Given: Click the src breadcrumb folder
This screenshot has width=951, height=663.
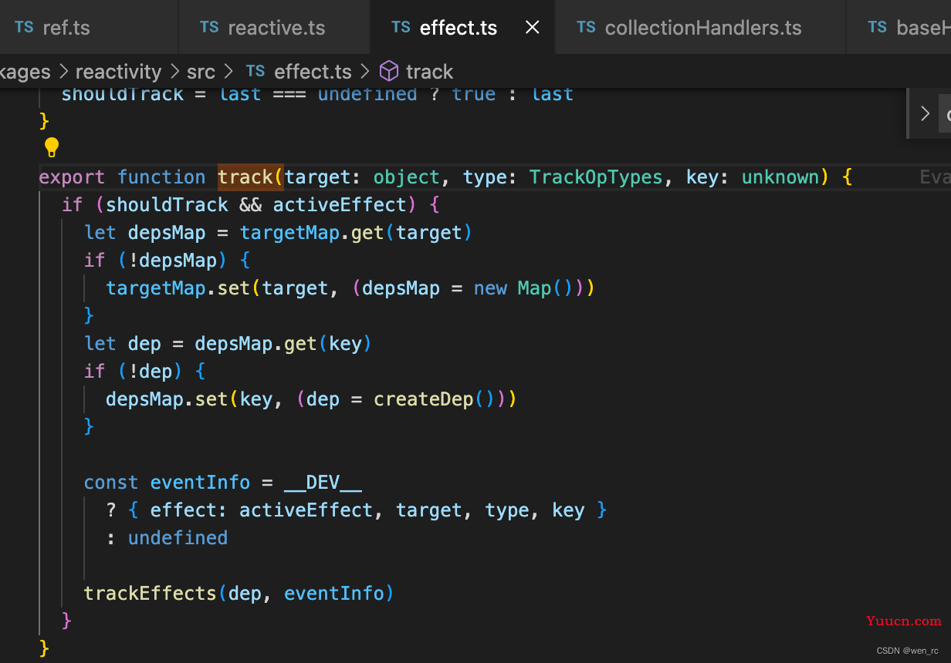Looking at the screenshot, I should [x=201, y=72].
